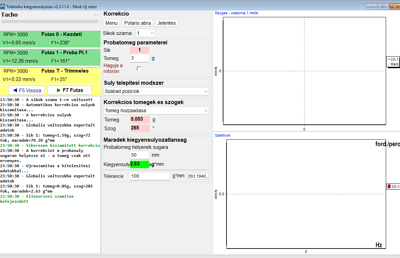Open the 'Sikok szama' dropdown
Screen dimensions: 400x258
point(145,33)
